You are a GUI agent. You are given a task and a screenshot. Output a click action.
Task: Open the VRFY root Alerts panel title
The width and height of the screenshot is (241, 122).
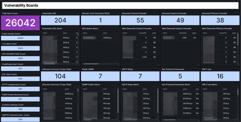pos(209,85)
